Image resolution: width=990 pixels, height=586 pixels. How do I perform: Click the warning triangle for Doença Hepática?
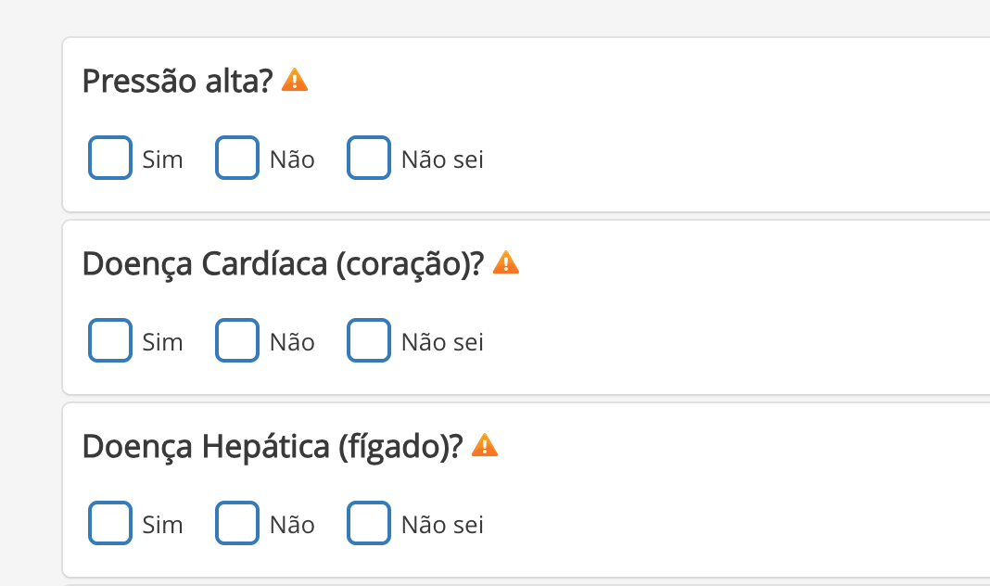pyautogui.click(x=486, y=445)
